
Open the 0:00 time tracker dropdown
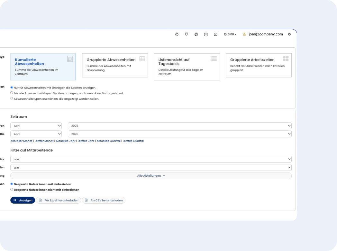230,34
